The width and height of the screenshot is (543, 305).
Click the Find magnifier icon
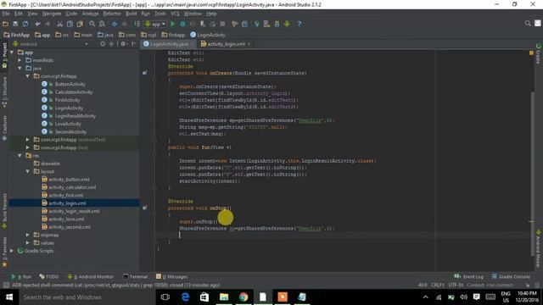click(x=92, y=24)
